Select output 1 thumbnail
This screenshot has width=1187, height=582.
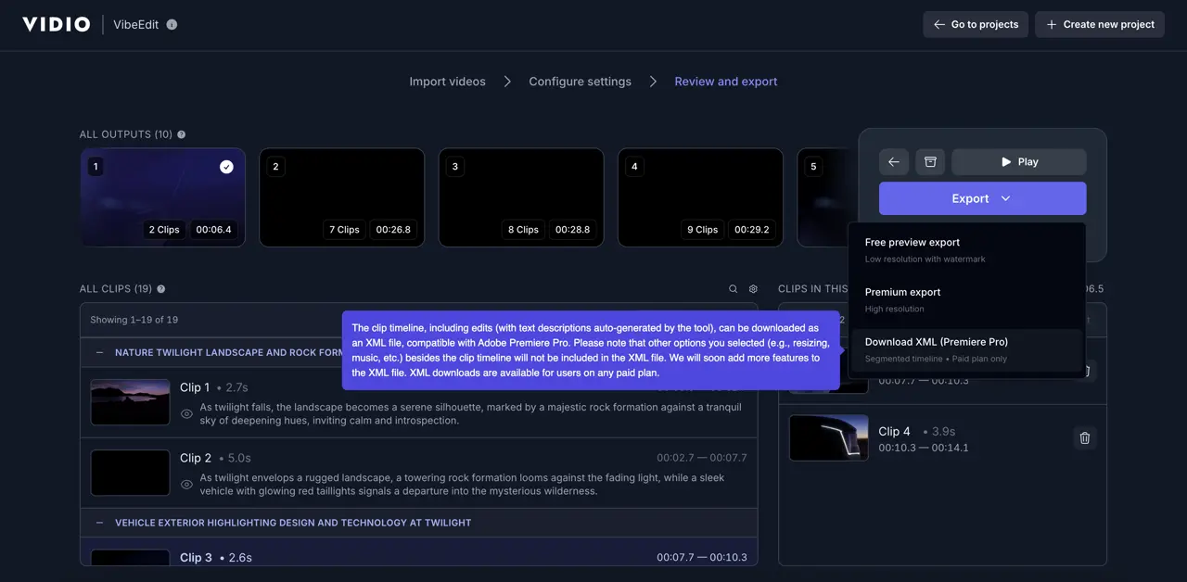click(x=162, y=197)
